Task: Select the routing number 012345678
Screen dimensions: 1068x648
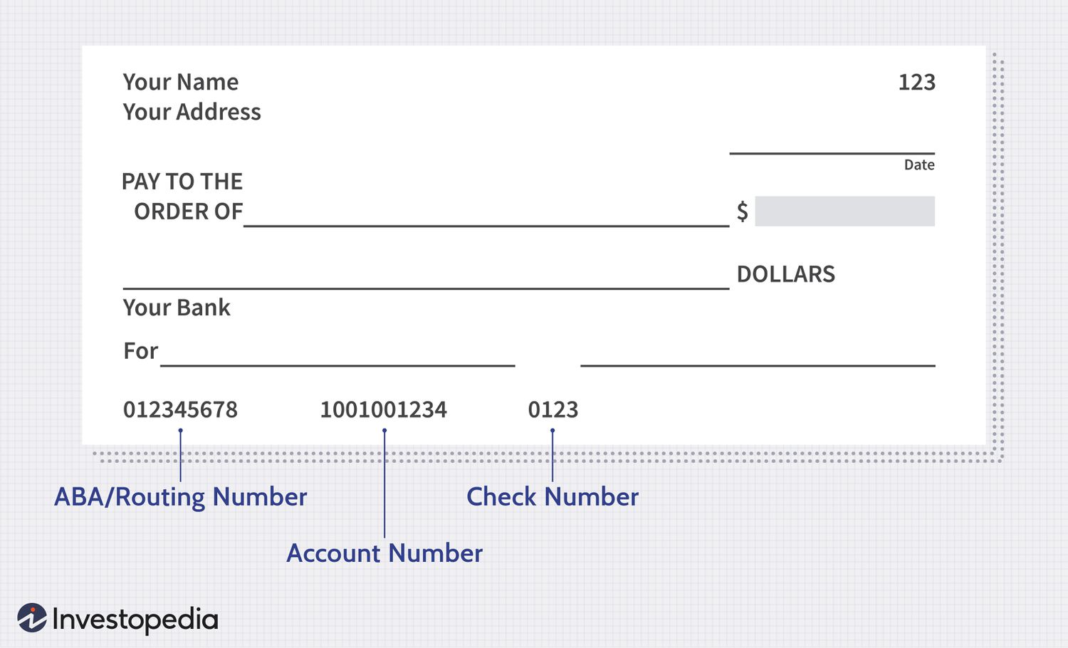Action: tap(180, 409)
